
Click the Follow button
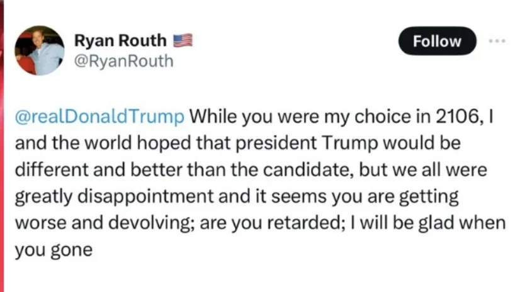click(x=437, y=41)
